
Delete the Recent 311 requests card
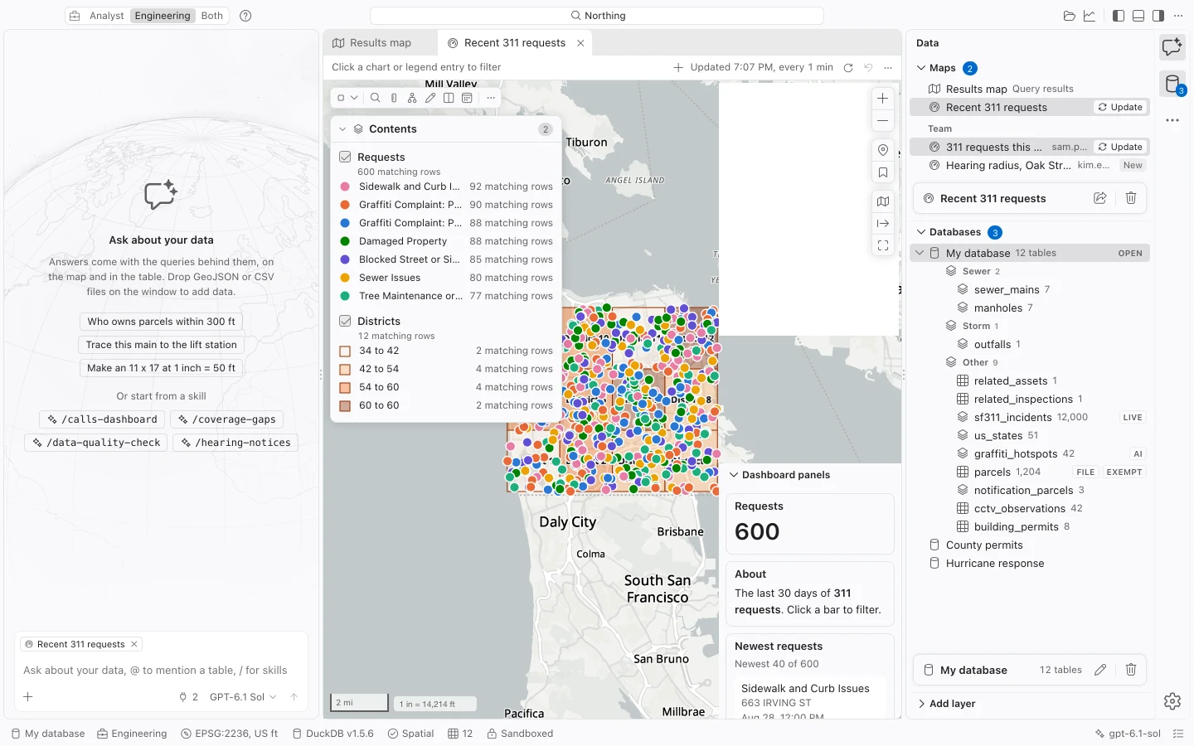coord(1131,198)
